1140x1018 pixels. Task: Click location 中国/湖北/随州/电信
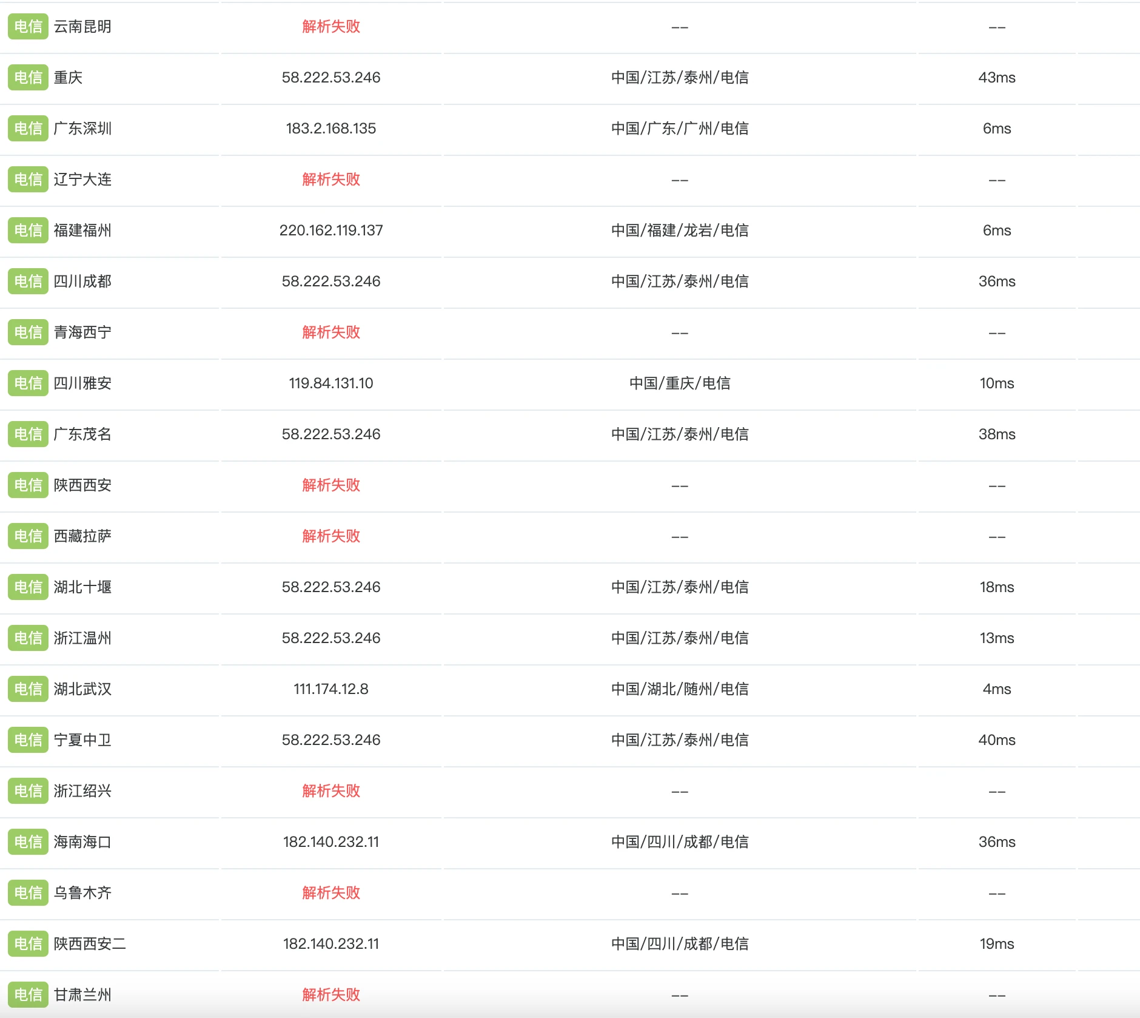[680, 689]
